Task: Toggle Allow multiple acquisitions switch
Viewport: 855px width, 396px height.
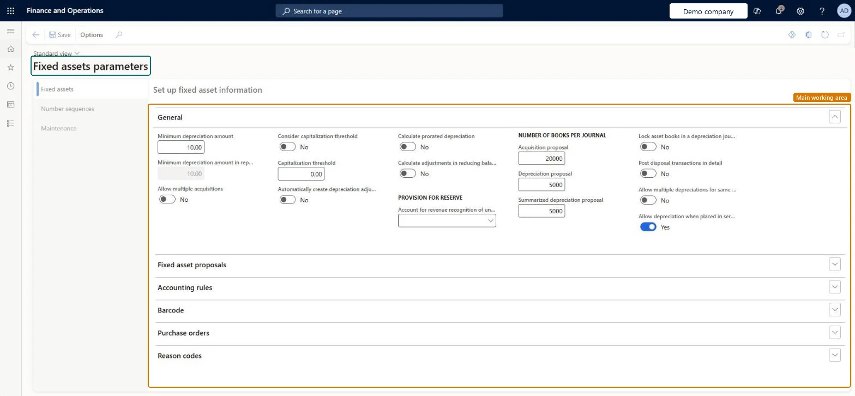Action: point(167,200)
